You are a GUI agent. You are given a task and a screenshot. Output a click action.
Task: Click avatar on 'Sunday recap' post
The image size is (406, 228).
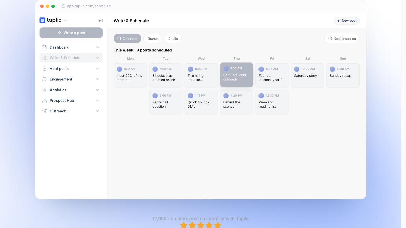point(332,69)
